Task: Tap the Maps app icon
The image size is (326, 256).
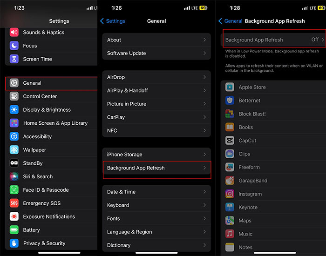Action: click(x=230, y=221)
